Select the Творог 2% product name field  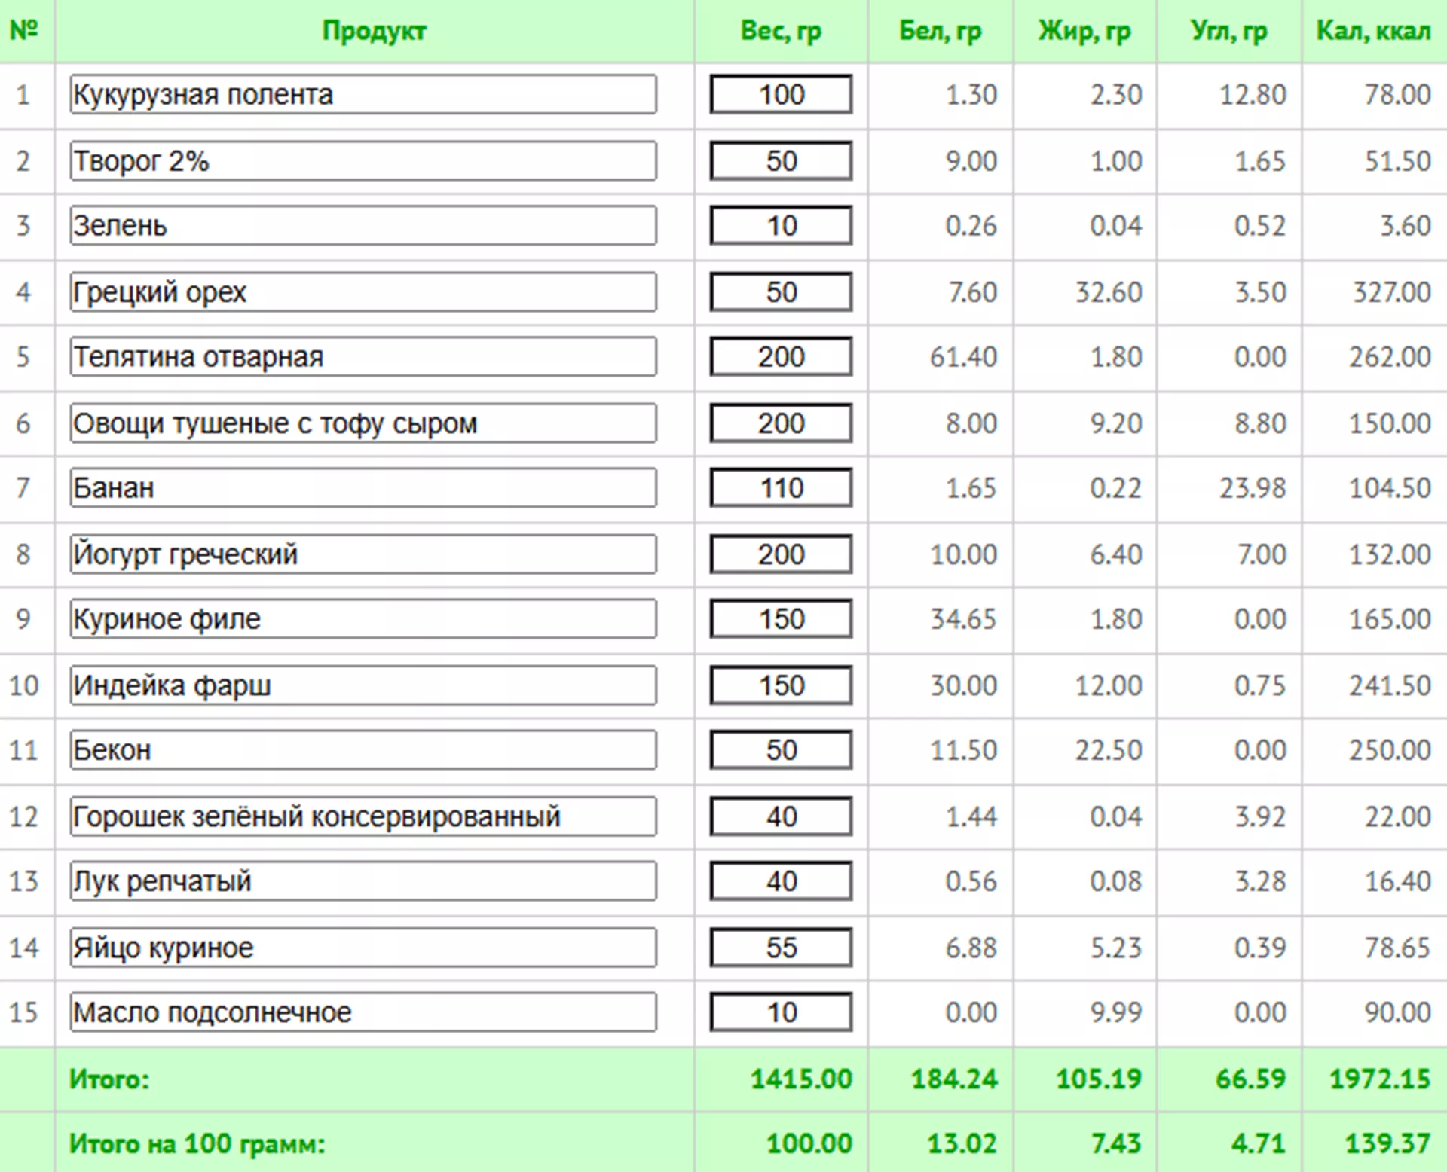(363, 161)
